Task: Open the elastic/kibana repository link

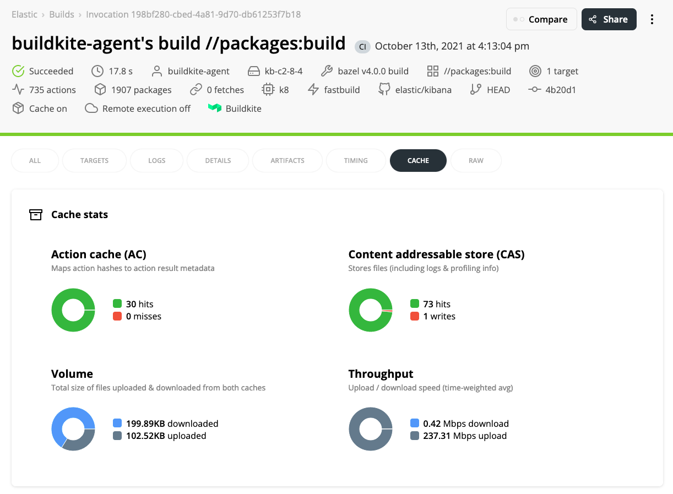Action: [424, 90]
